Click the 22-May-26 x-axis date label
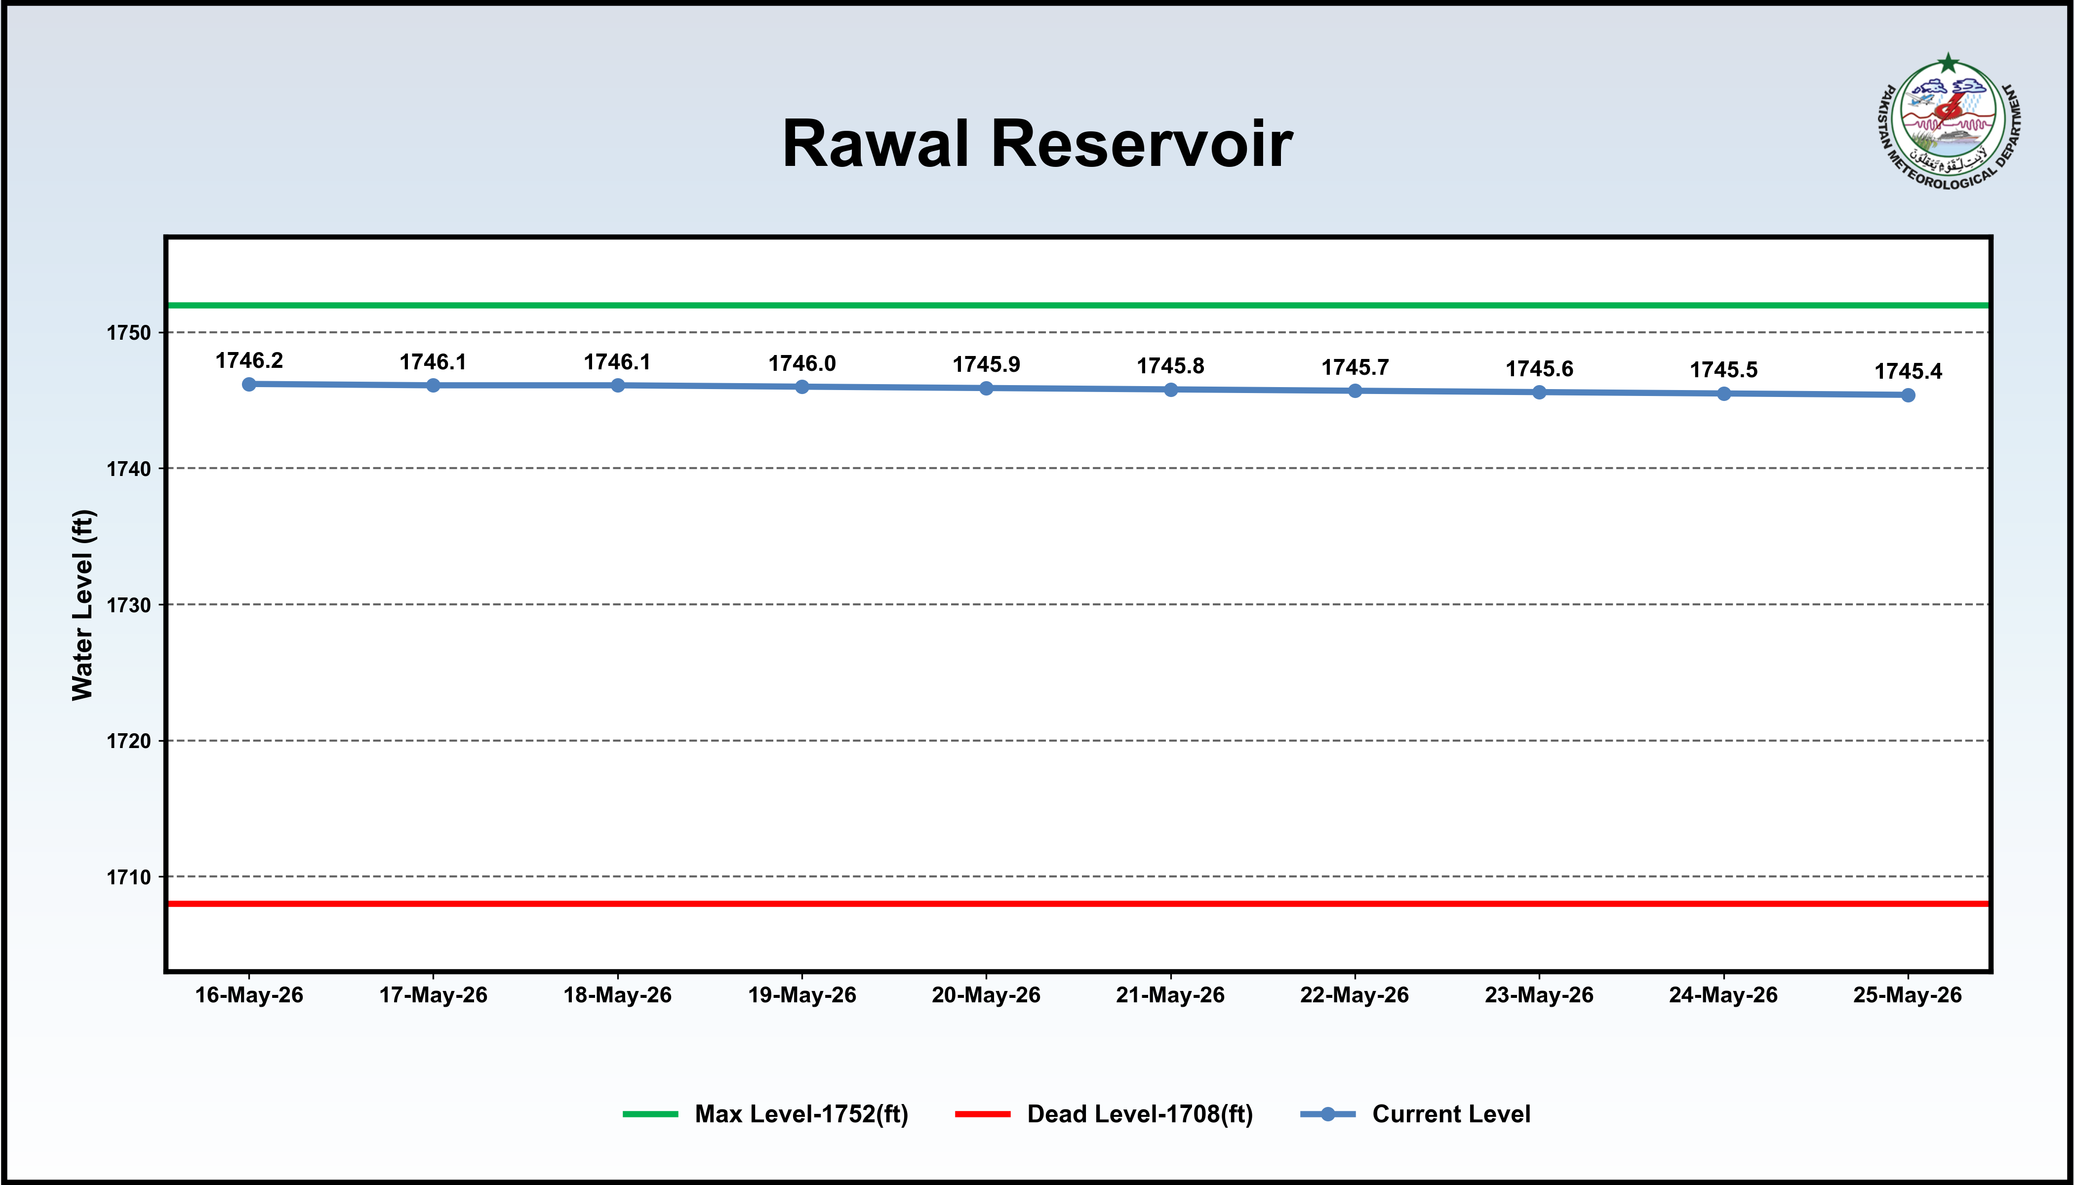The height and width of the screenshot is (1185, 2074). click(1356, 995)
